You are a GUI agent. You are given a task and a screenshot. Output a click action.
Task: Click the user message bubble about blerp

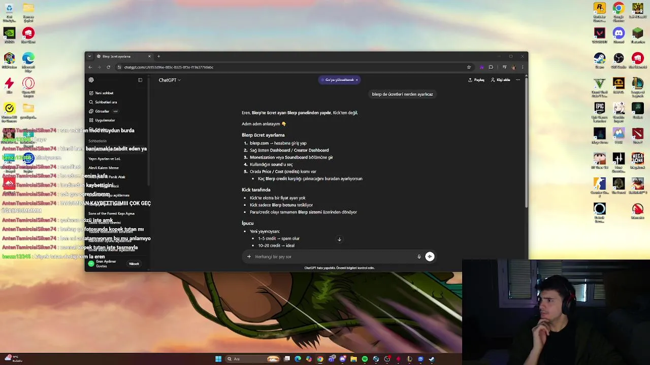pos(402,94)
